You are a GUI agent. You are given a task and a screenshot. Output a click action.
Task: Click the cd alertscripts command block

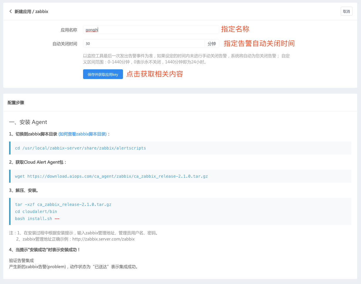click(80, 148)
